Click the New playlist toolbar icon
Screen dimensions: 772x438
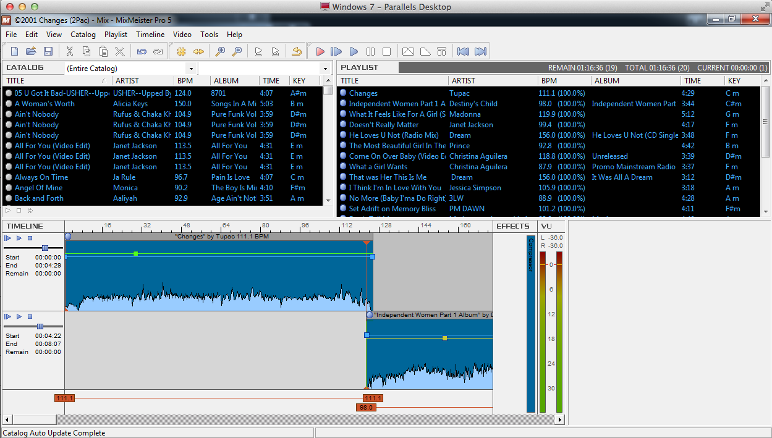coord(15,51)
